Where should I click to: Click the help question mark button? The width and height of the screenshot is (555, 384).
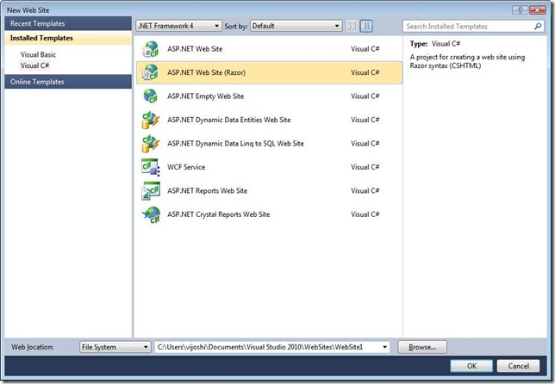(x=520, y=9)
